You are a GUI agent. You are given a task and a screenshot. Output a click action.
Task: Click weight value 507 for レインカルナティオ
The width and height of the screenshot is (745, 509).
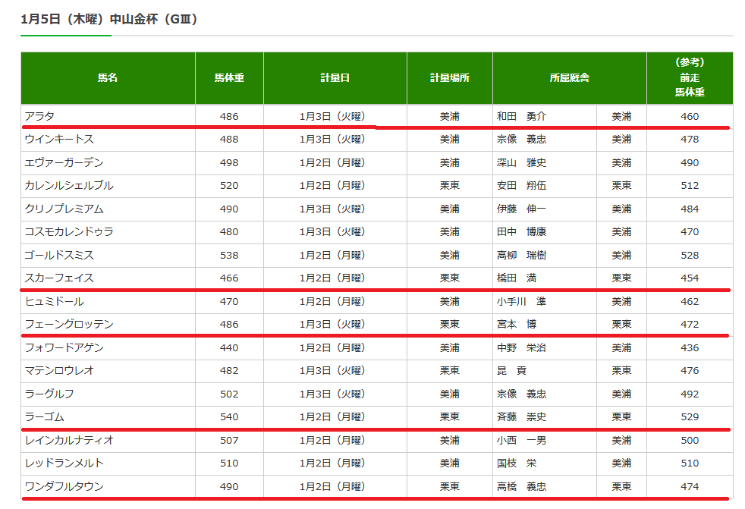[x=229, y=441]
